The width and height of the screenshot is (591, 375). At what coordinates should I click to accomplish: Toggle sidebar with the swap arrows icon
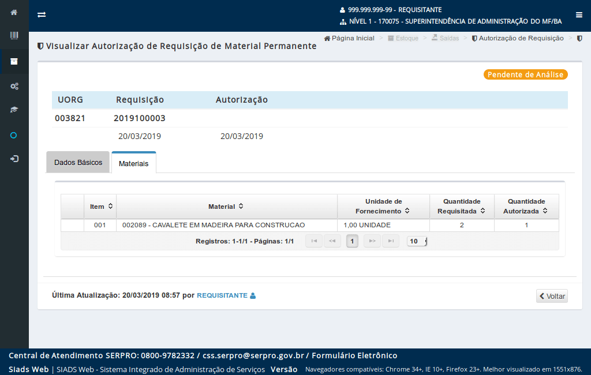[x=42, y=14]
